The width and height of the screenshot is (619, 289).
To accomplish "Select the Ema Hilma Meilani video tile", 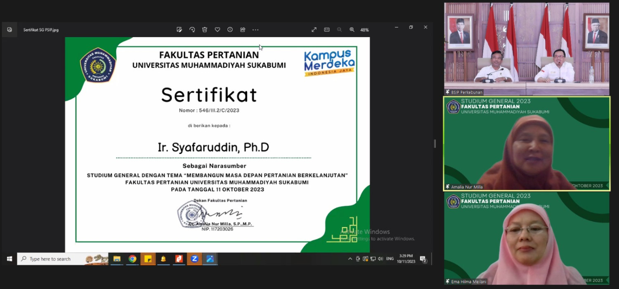I will pyautogui.click(x=527, y=238).
